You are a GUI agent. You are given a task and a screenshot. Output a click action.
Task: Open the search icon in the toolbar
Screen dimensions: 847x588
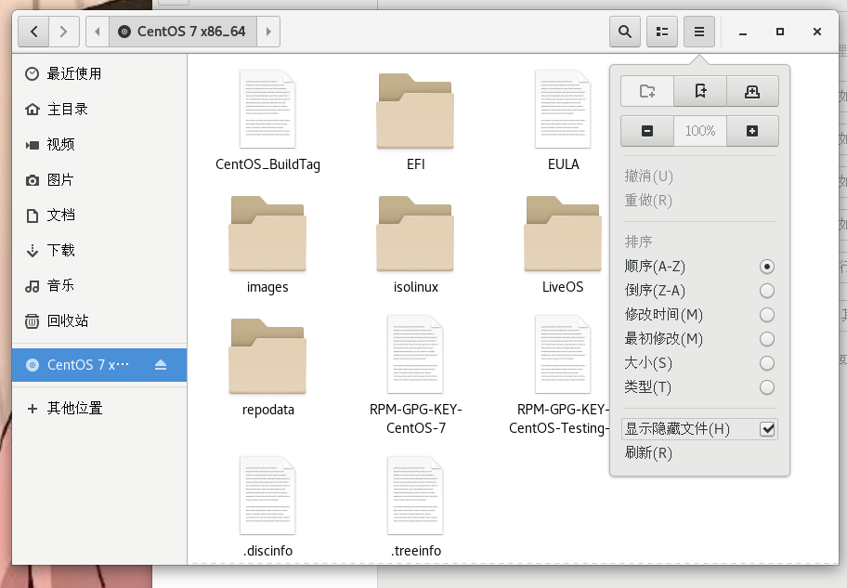pos(624,31)
